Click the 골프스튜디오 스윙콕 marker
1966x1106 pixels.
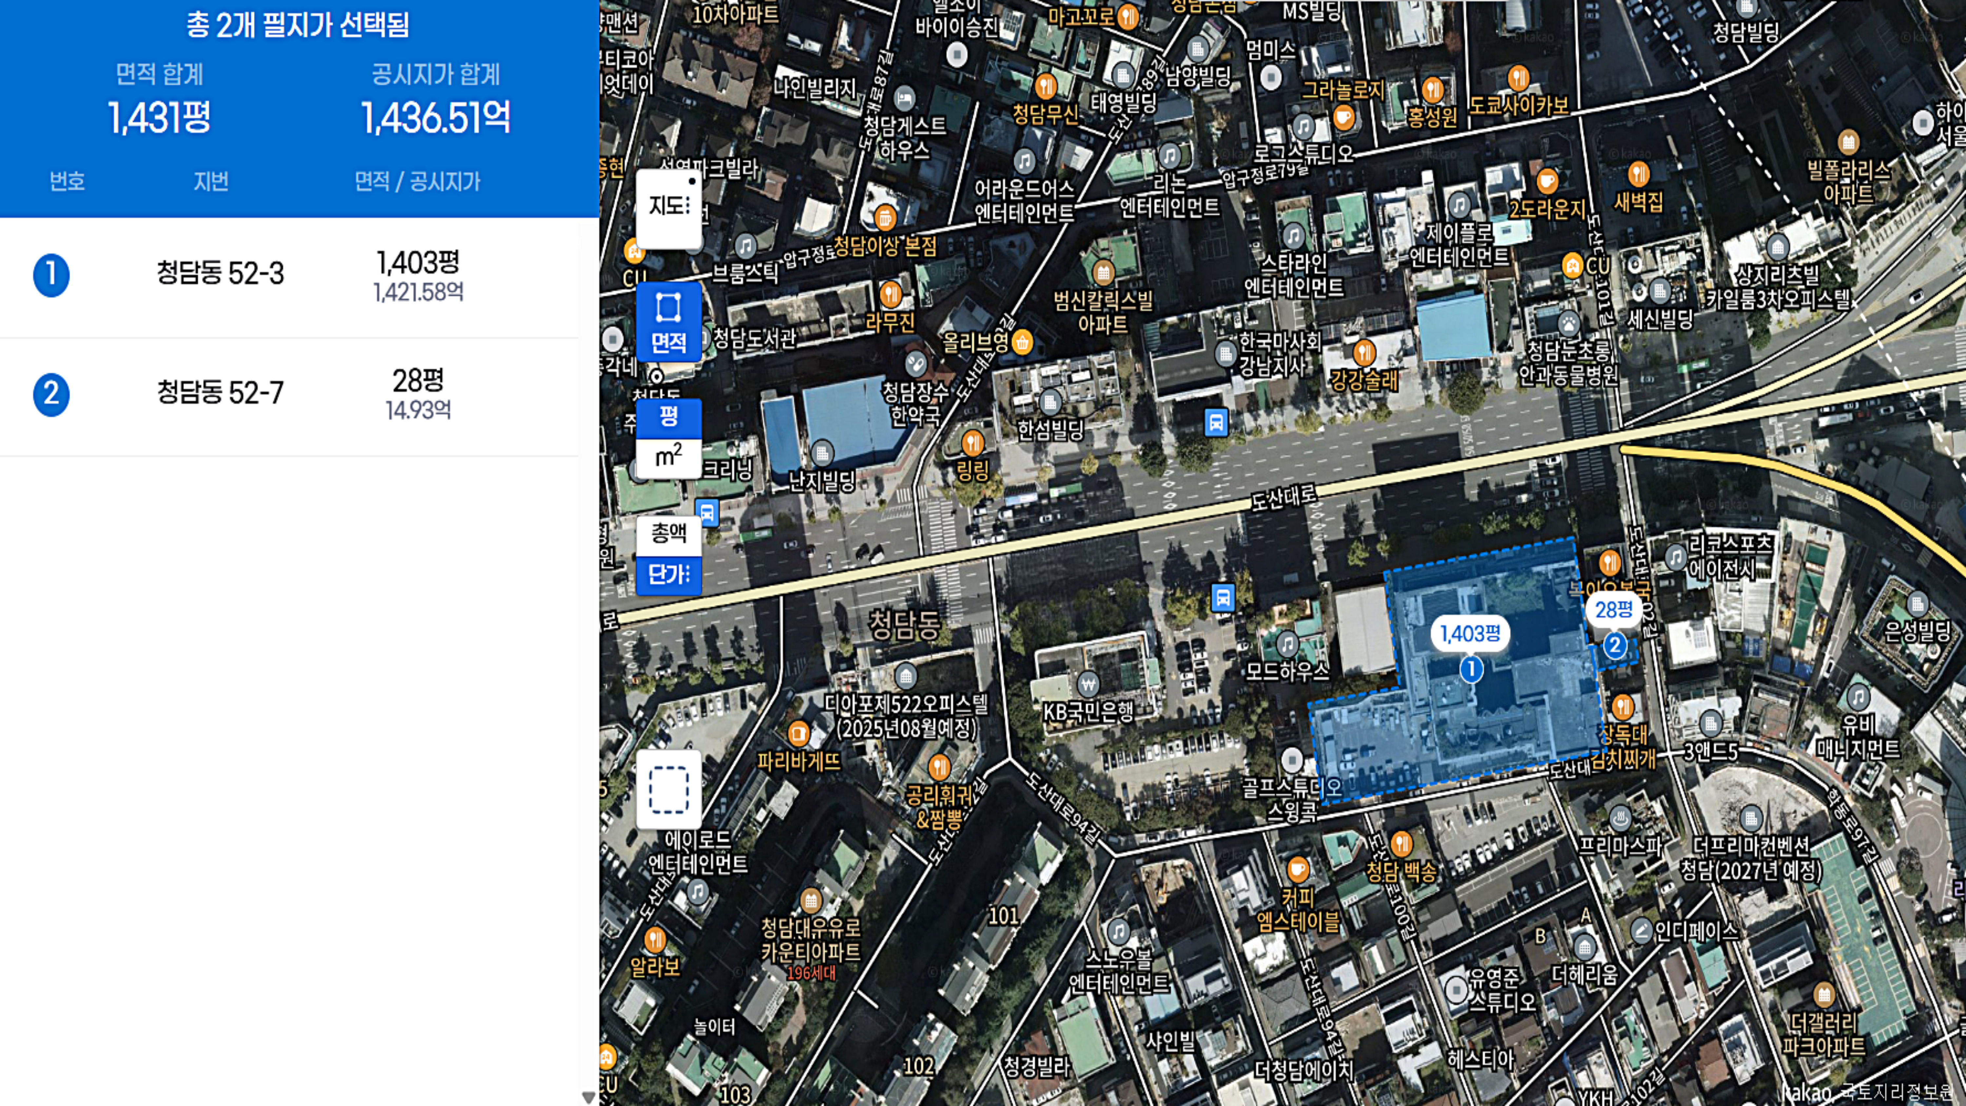[x=1291, y=760]
